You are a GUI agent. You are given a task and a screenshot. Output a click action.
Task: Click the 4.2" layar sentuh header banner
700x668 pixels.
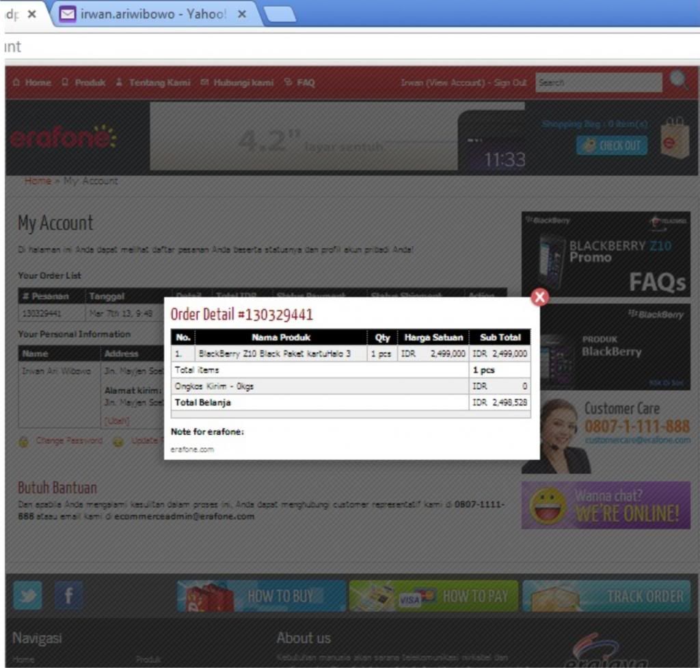point(337,136)
